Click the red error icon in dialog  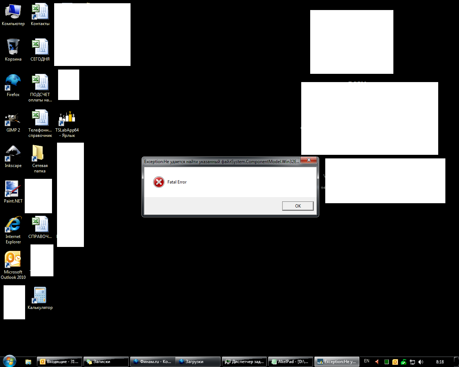159,182
